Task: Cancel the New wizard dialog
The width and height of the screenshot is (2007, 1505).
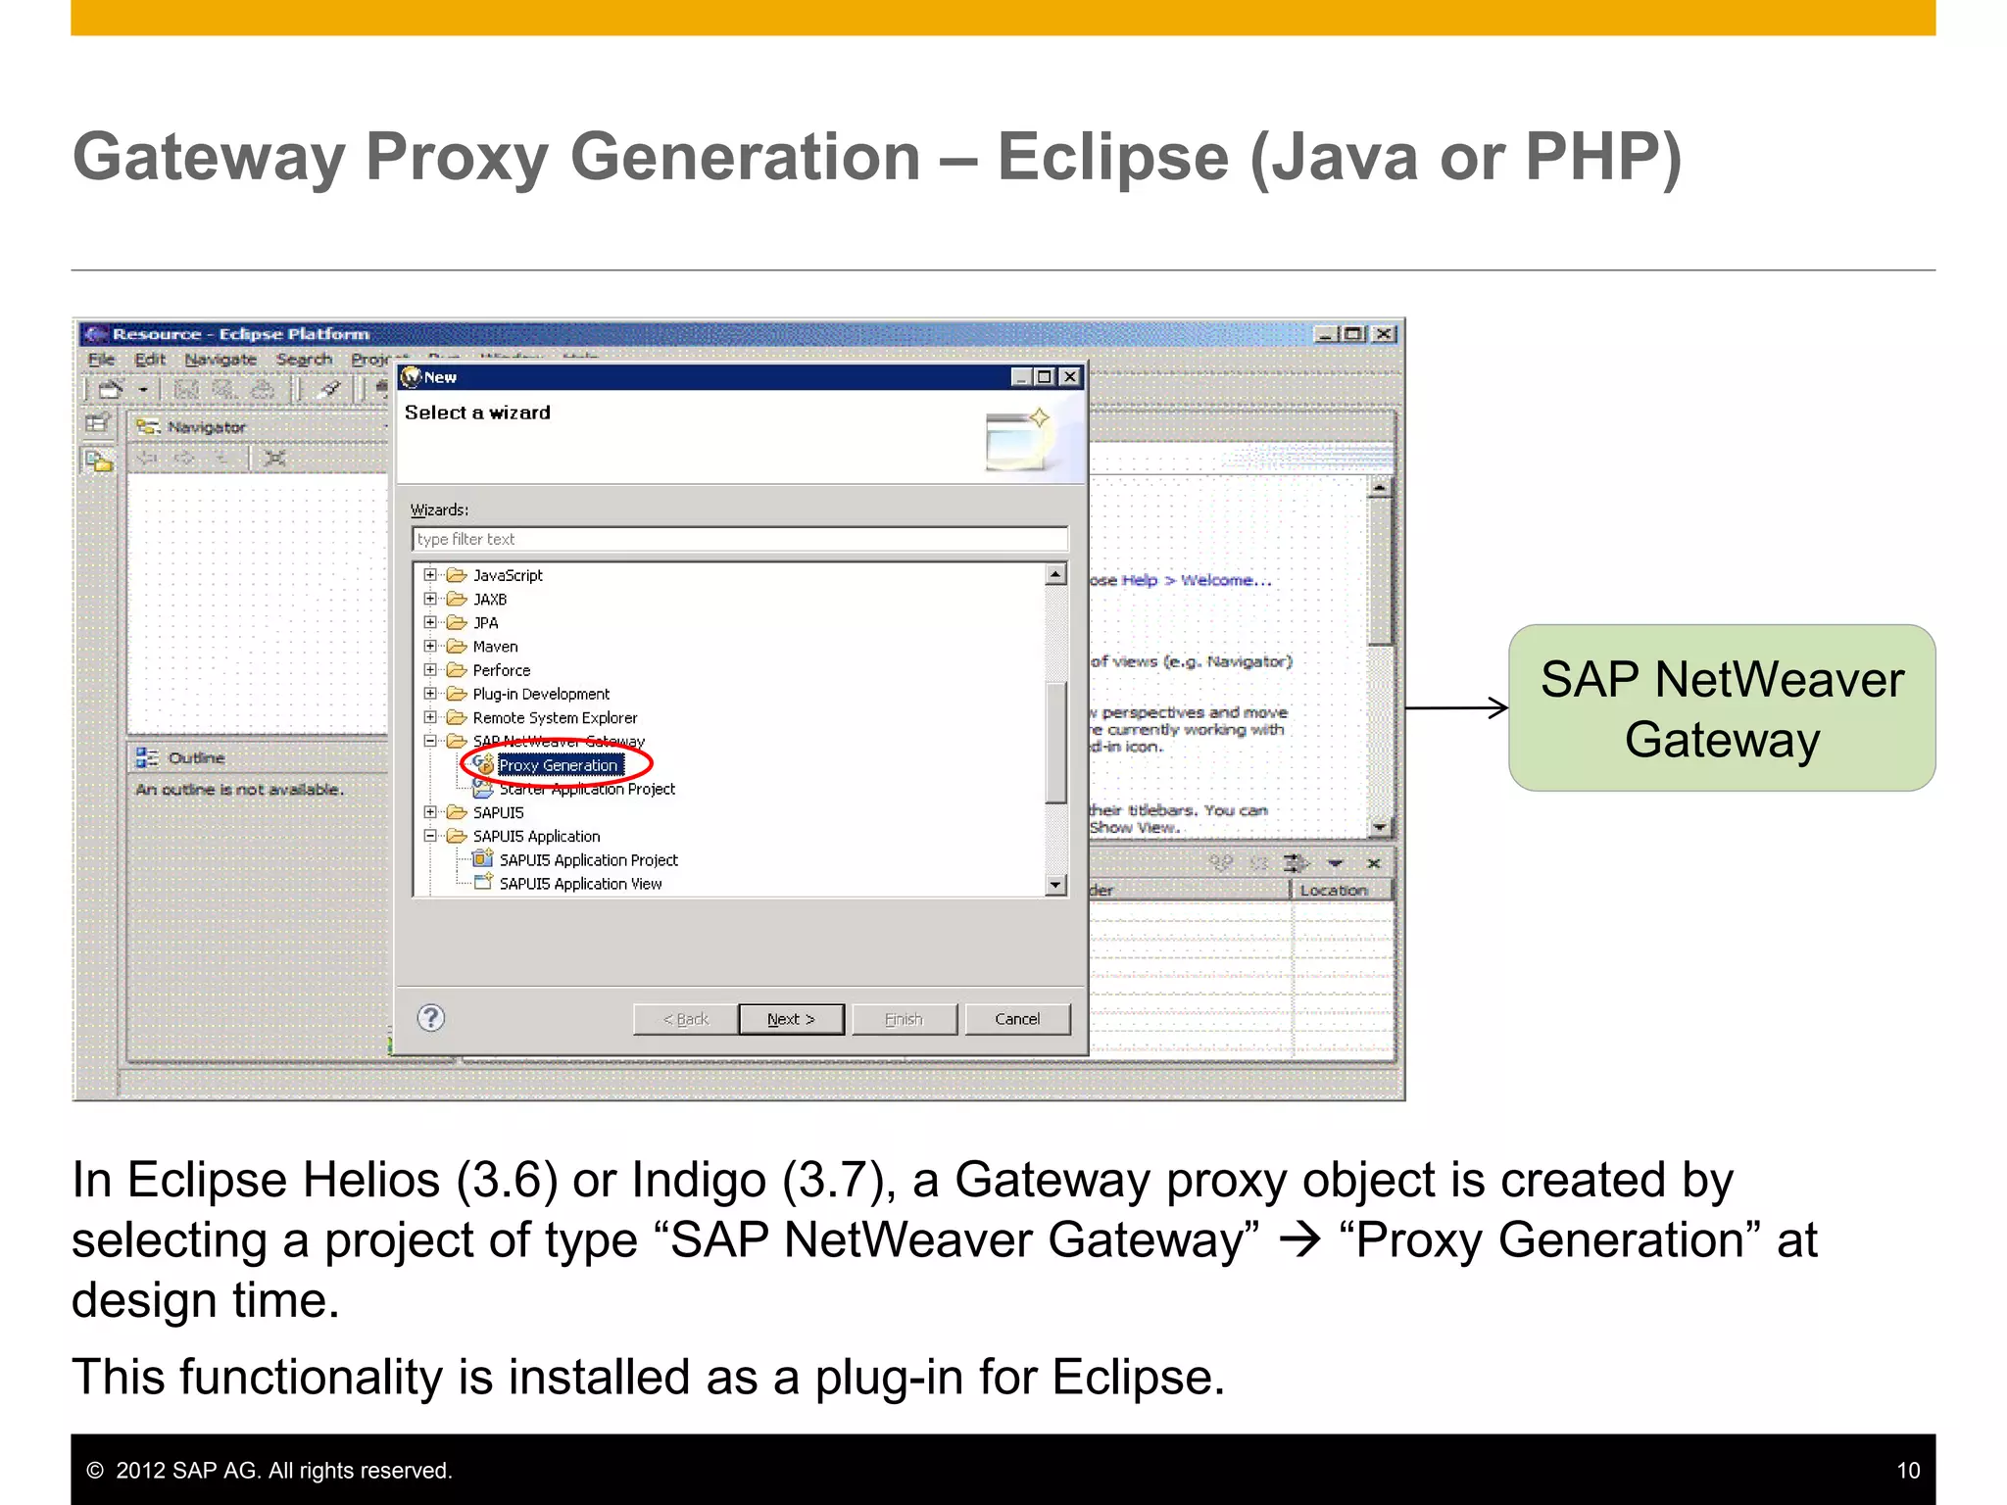Action: [x=1017, y=1019]
